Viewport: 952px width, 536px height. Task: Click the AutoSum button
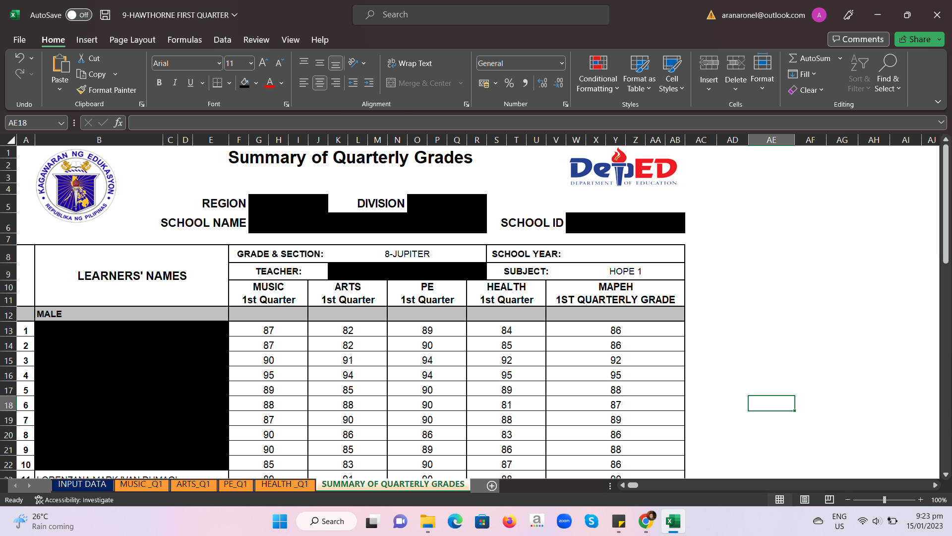(x=809, y=58)
